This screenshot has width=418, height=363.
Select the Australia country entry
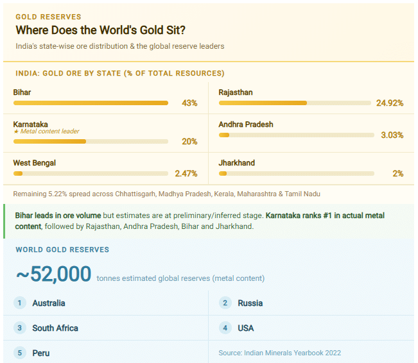[49, 303]
